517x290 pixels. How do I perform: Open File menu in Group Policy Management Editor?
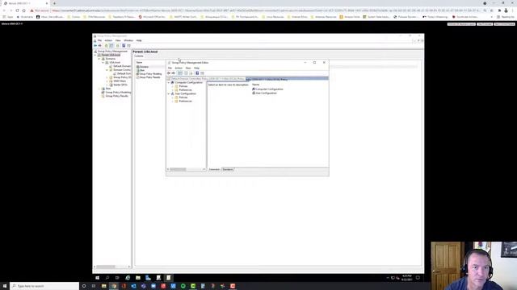point(170,68)
